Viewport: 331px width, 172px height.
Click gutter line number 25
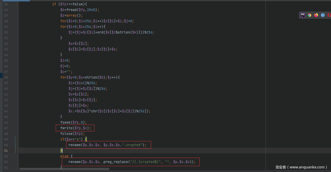pos(6,4)
